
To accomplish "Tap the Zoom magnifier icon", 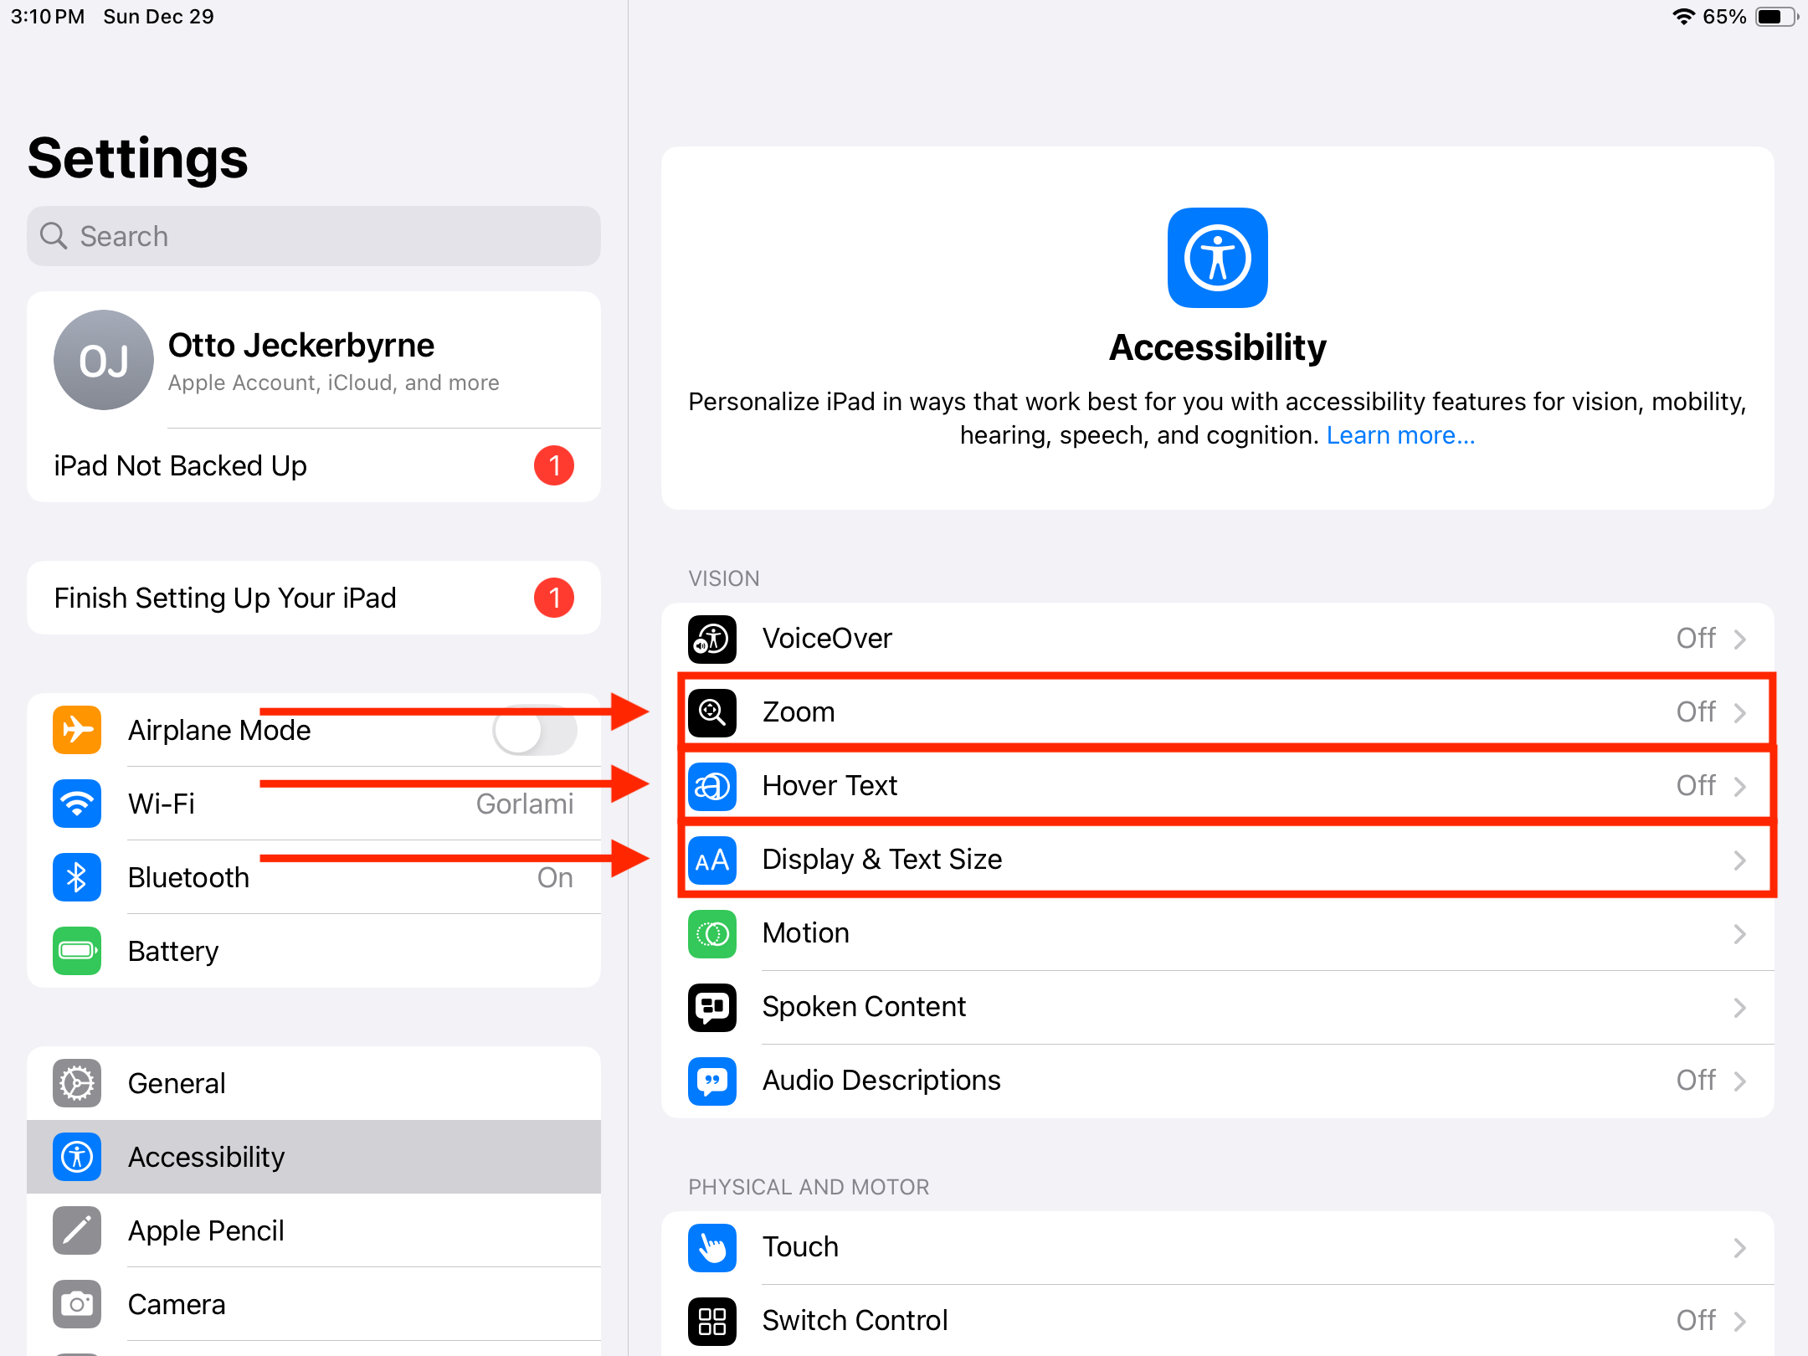I will [712, 712].
